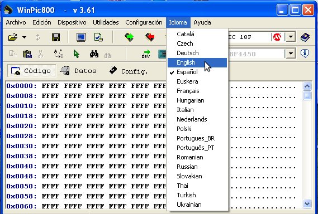Expand the open-file recent list arrow
The height and width of the screenshot is (214, 318).
click(25, 37)
